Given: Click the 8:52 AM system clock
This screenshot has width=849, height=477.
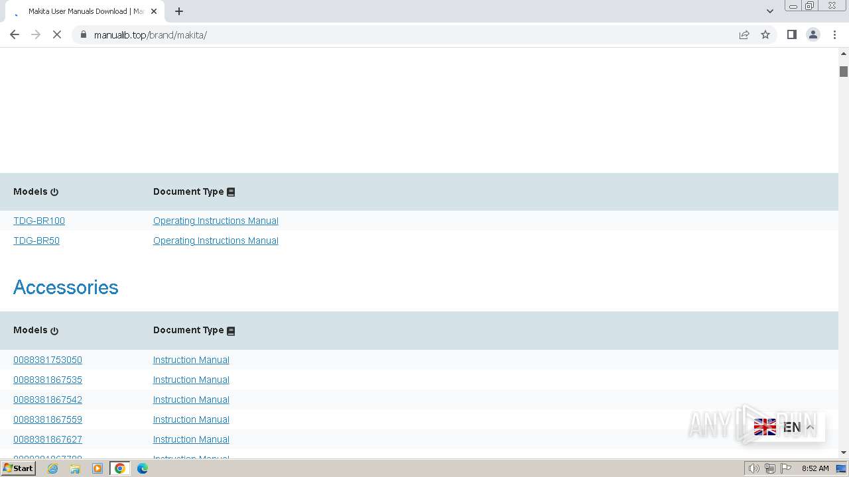Looking at the screenshot, I should [x=815, y=468].
